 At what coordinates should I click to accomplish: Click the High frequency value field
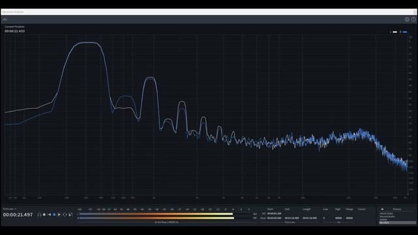coord(338,218)
